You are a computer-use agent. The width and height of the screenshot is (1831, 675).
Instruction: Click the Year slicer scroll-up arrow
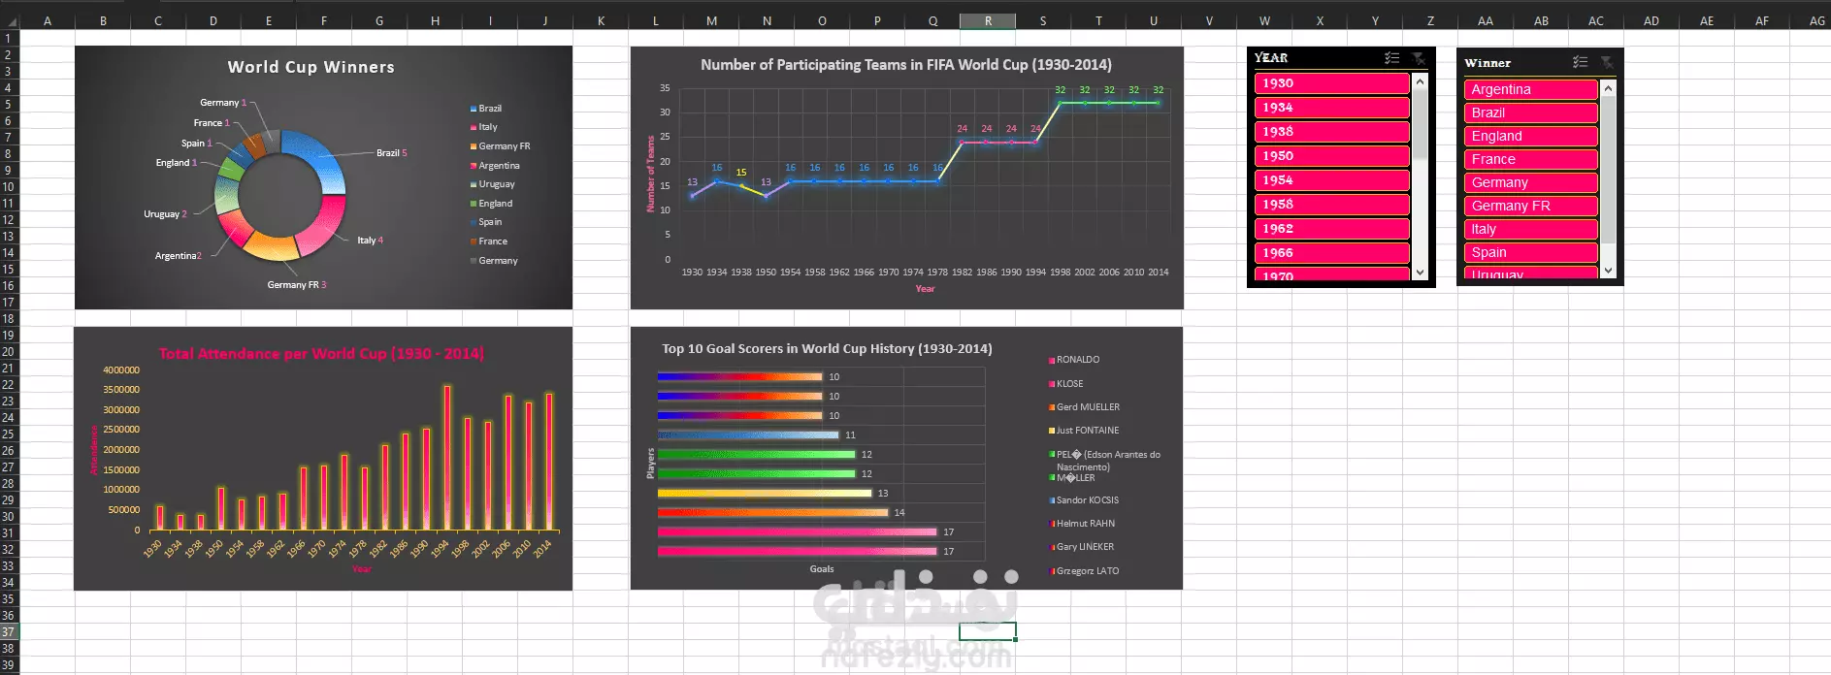[1420, 81]
